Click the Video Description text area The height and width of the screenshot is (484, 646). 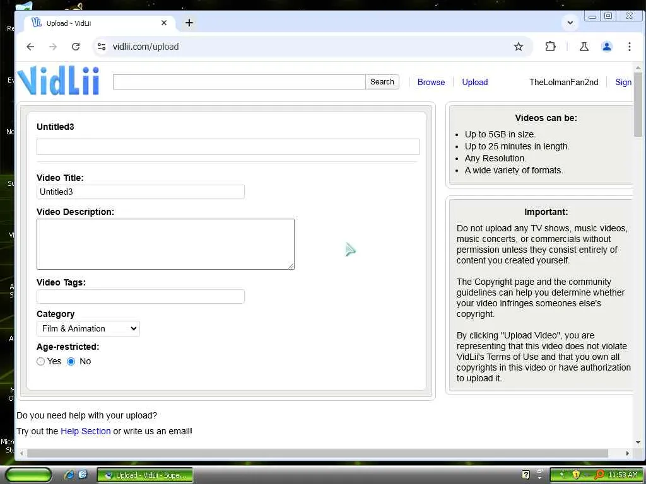click(x=166, y=244)
